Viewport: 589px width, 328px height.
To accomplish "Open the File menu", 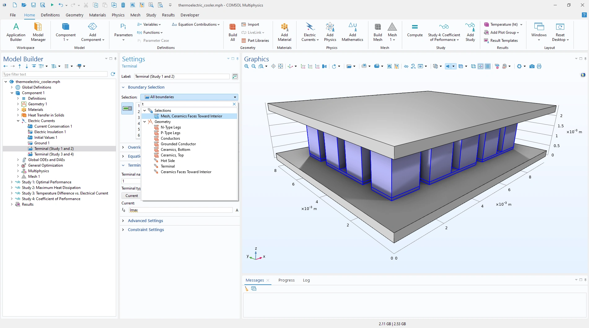I will (13, 15).
